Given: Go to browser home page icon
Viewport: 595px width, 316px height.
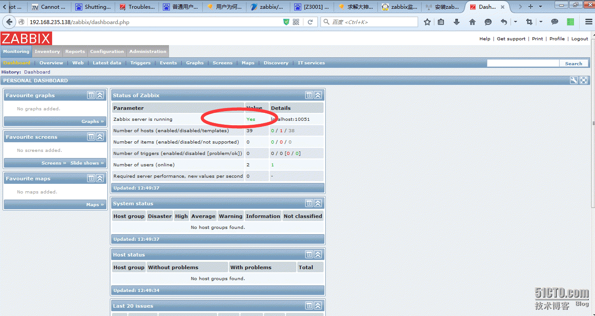Looking at the screenshot, I should [472, 22].
